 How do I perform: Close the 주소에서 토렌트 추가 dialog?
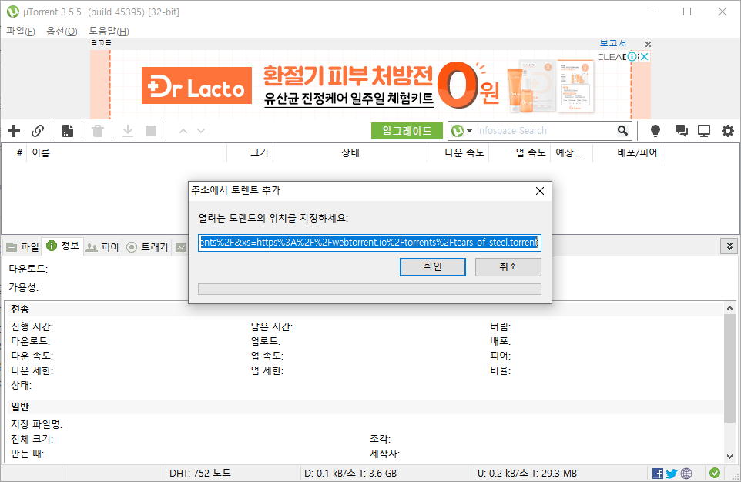click(540, 191)
